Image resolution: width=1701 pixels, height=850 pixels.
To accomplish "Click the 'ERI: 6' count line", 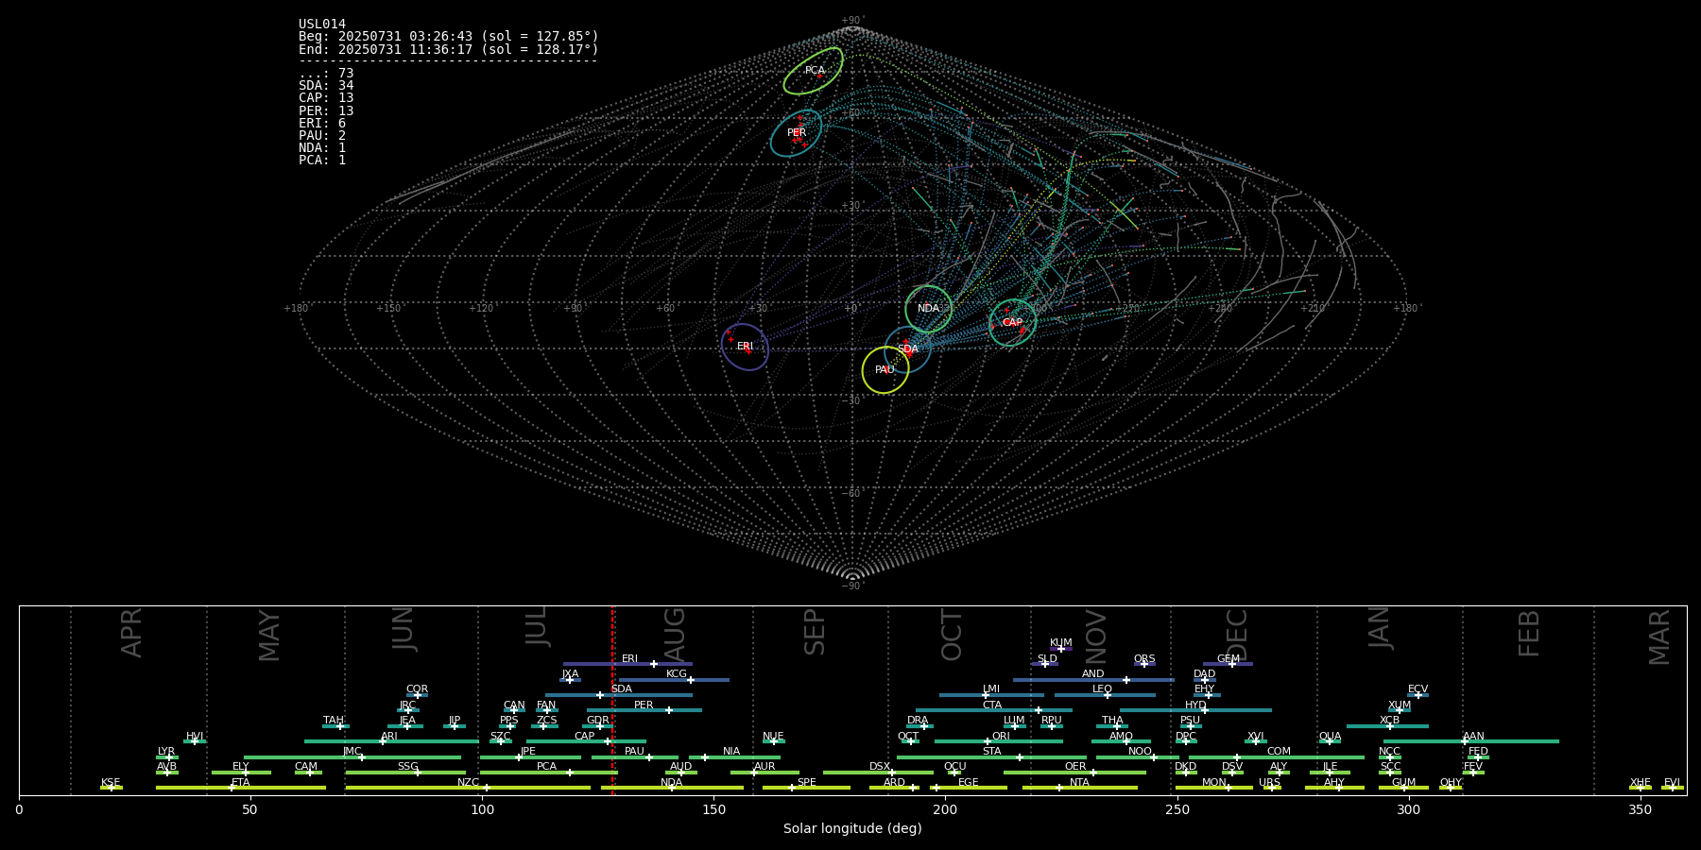I will (322, 124).
